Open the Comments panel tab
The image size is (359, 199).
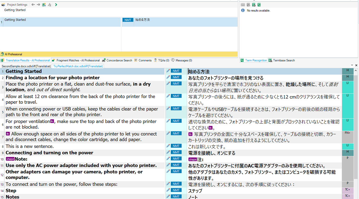(143, 60)
